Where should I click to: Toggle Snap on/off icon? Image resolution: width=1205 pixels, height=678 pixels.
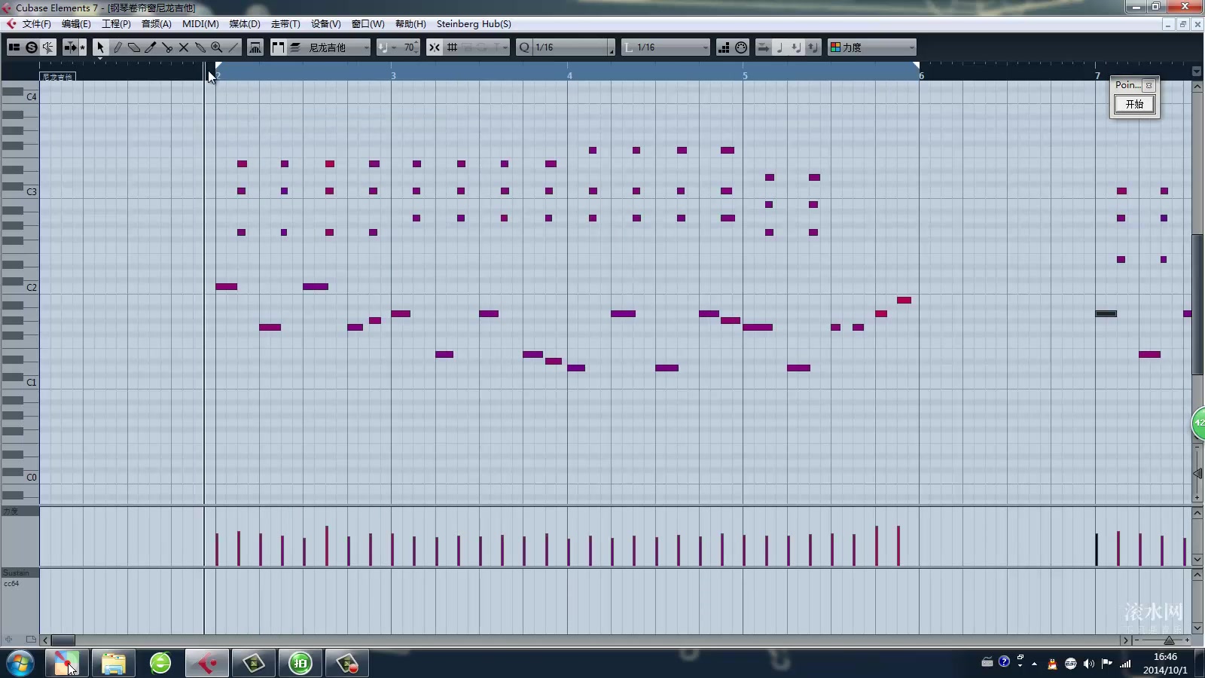tap(435, 47)
